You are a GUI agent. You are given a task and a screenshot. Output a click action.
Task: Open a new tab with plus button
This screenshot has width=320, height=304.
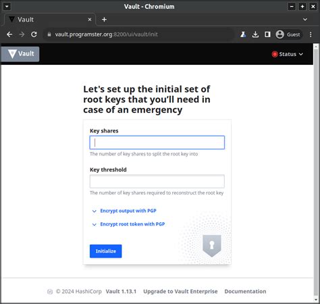pos(104,20)
